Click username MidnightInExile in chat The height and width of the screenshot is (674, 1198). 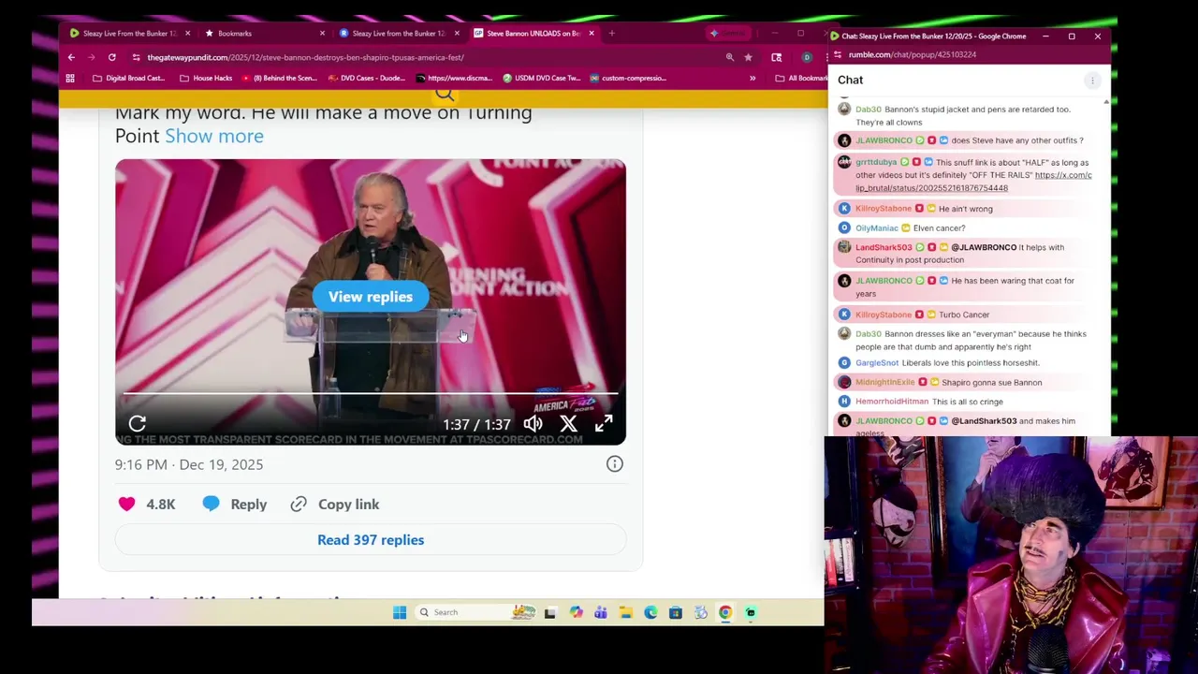[885, 382]
